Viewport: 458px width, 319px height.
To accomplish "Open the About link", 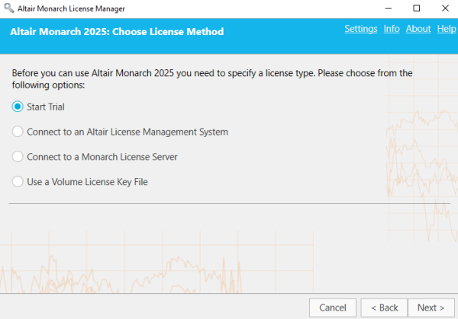I will point(418,29).
